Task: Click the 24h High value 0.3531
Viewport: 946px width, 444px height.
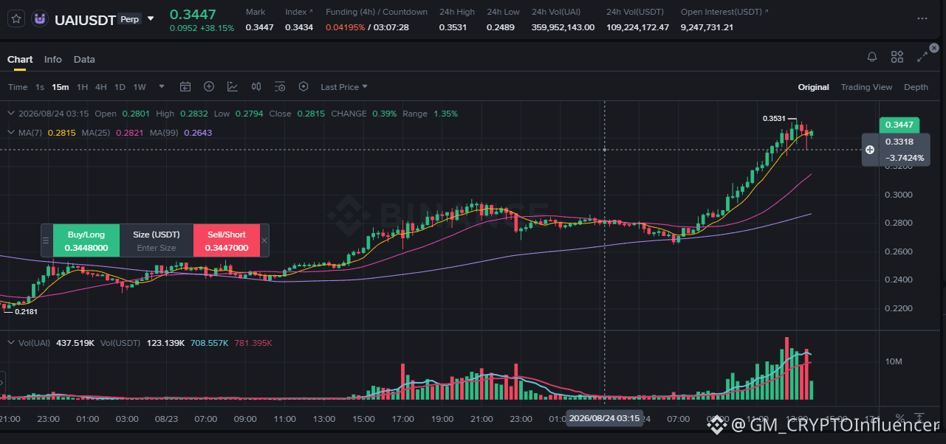Action: tap(453, 27)
